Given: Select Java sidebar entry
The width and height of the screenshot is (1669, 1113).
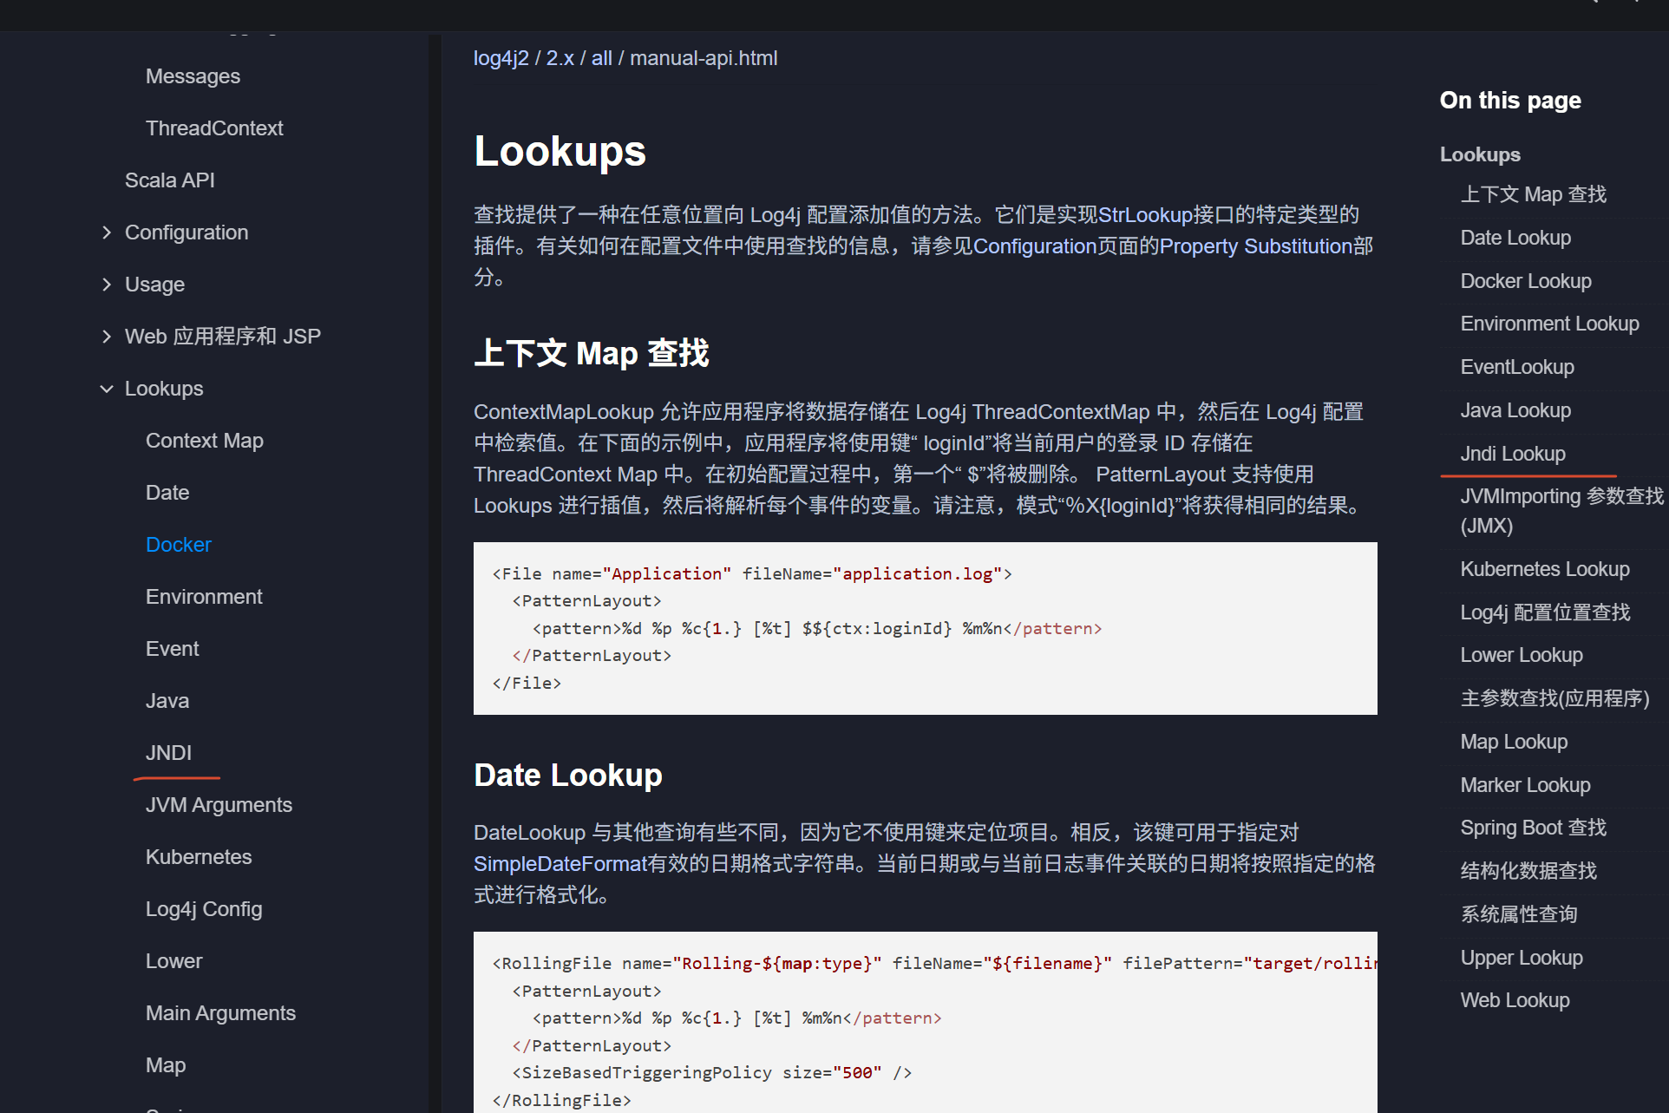Looking at the screenshot, I should point(167,701).
